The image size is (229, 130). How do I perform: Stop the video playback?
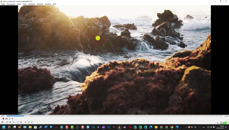point(10,122)
